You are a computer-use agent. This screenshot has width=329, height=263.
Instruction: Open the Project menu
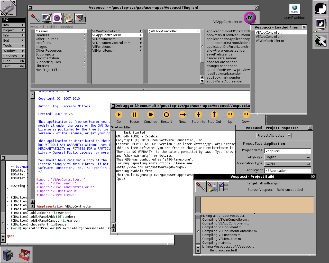click(13, 30)
